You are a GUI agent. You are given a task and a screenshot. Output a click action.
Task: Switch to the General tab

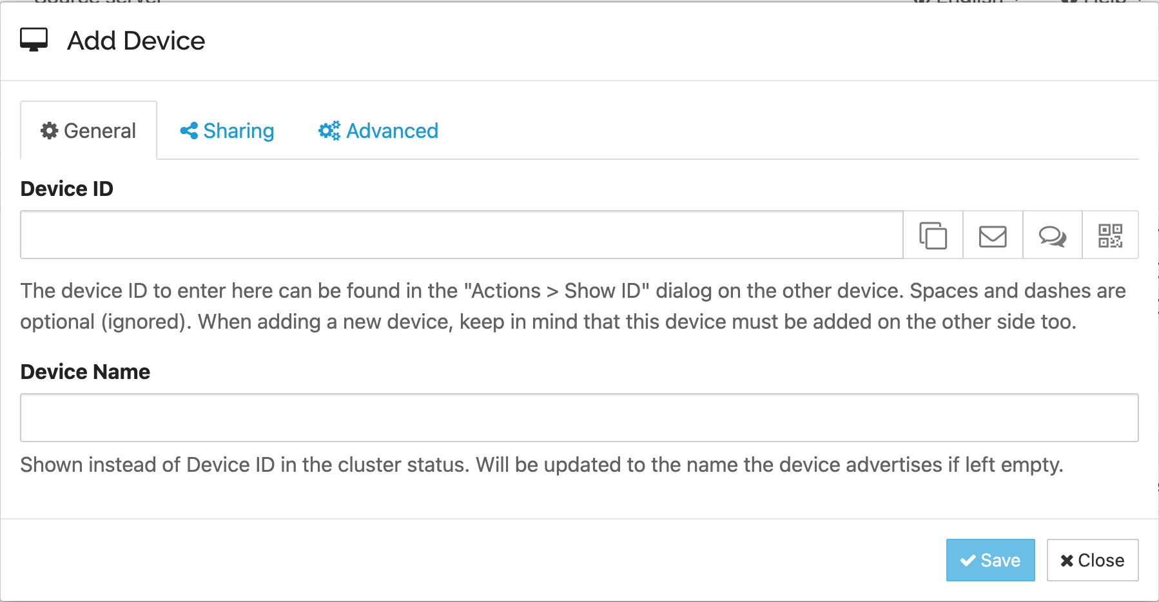tap(89, 131)
